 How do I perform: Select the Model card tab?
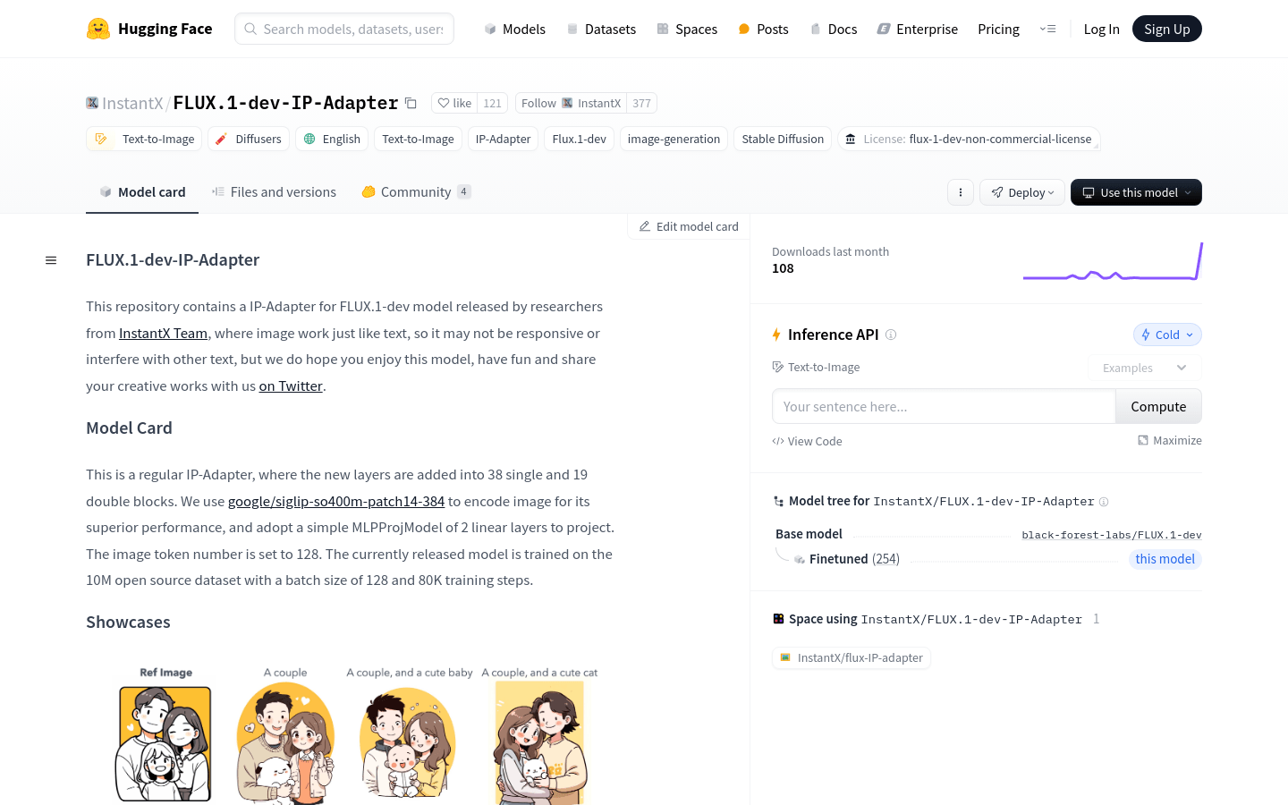tap(142, 191)
